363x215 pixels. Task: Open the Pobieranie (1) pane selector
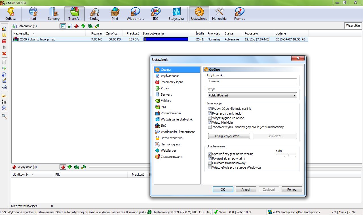[x=25, y=26]
